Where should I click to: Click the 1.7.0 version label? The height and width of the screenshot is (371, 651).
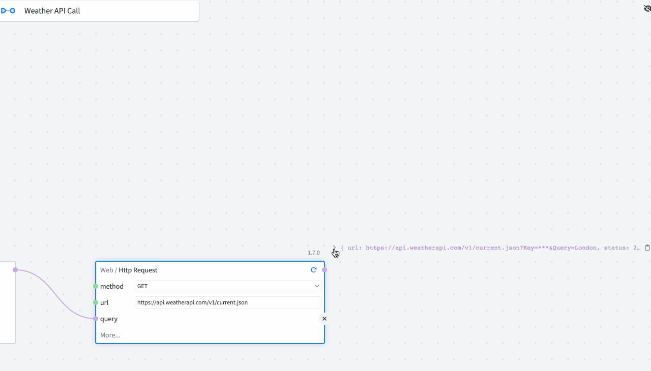pyautogui.click(x=314, y=253)
